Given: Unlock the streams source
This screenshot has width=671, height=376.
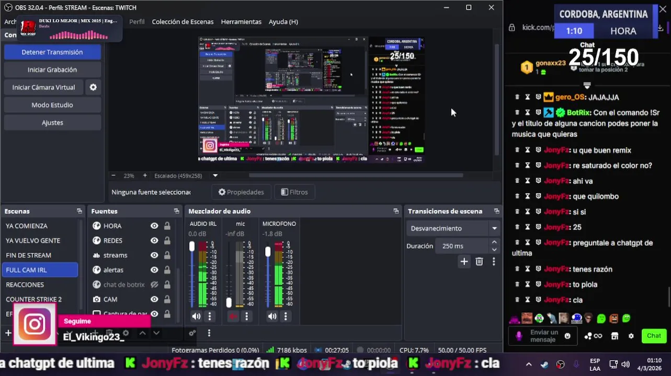Looking at the screenshot, I should (167, 255).
